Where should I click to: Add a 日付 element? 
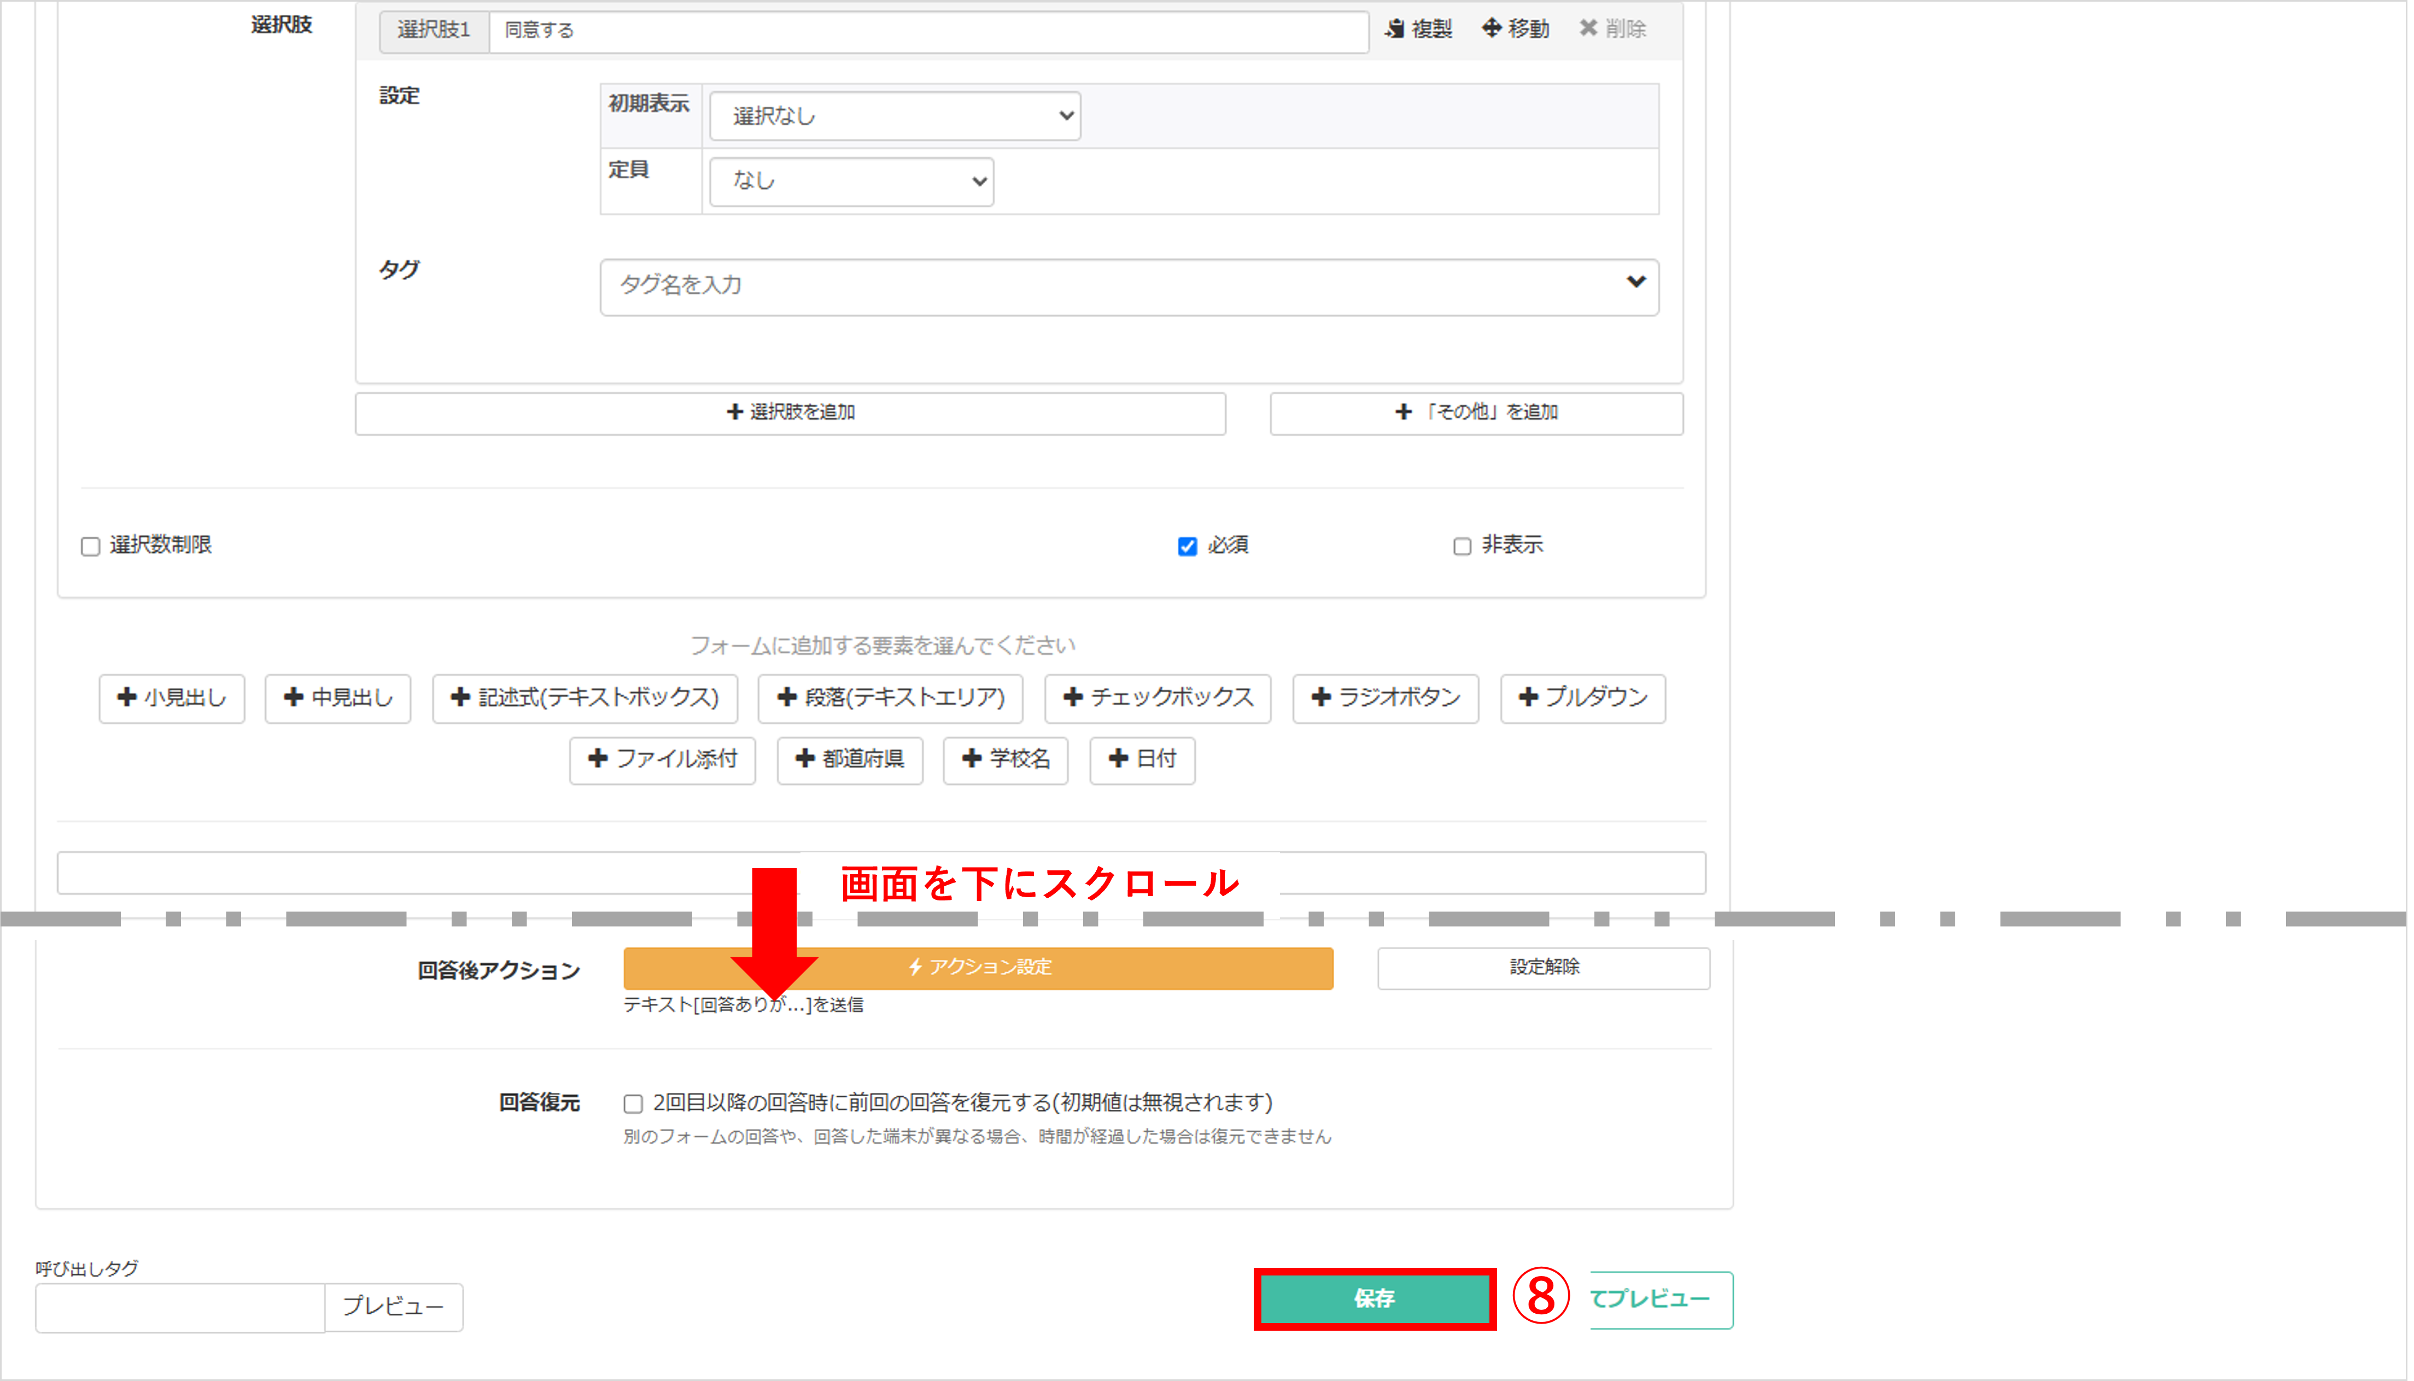(x=1141, y=760)
